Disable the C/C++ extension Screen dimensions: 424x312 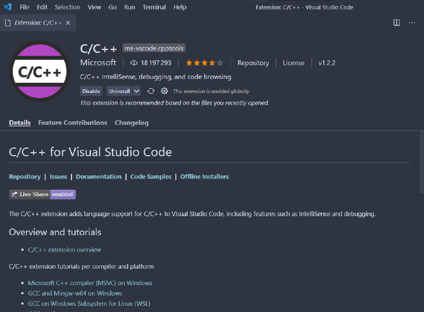[91, 91]
